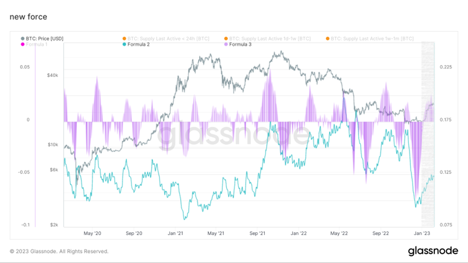Click the teal Formula 2 legend dot

coord(124,44)
